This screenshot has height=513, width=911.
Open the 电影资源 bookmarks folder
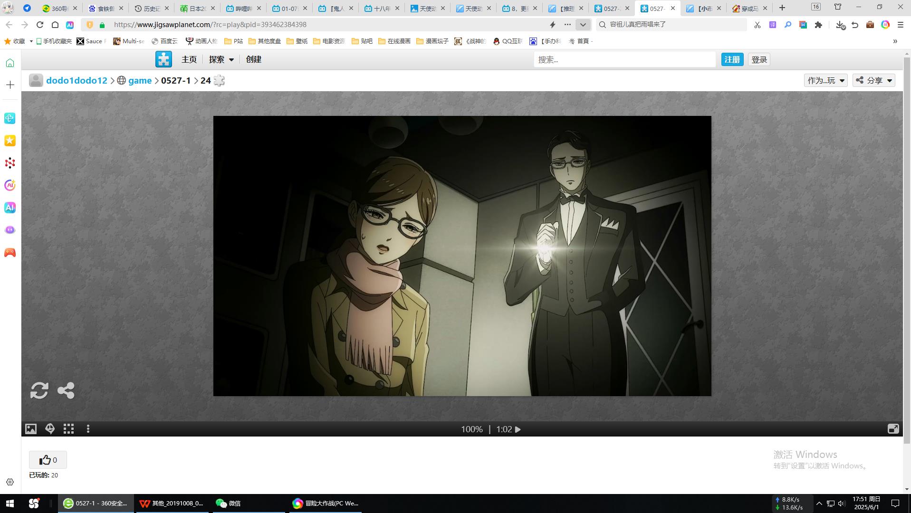pos(329,41)
